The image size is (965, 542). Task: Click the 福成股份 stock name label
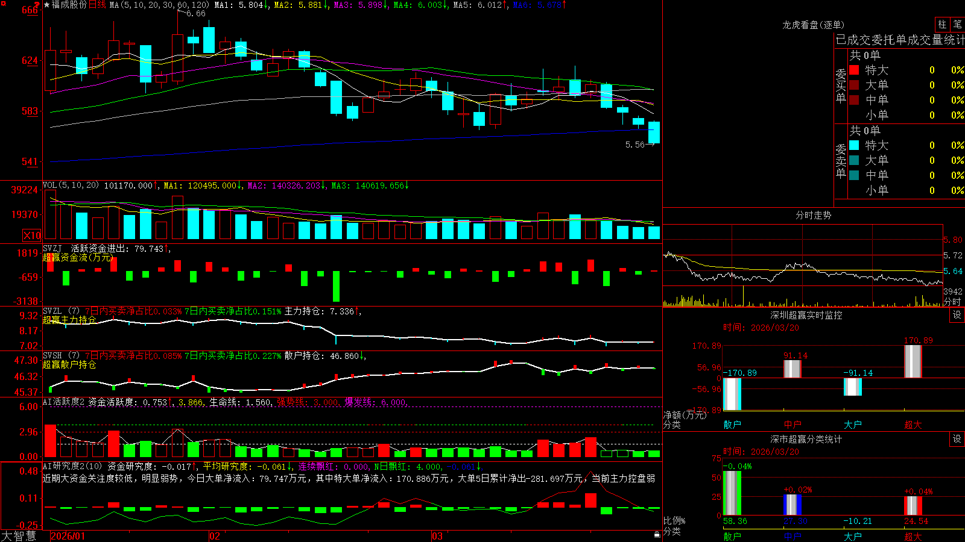point(69,5)
